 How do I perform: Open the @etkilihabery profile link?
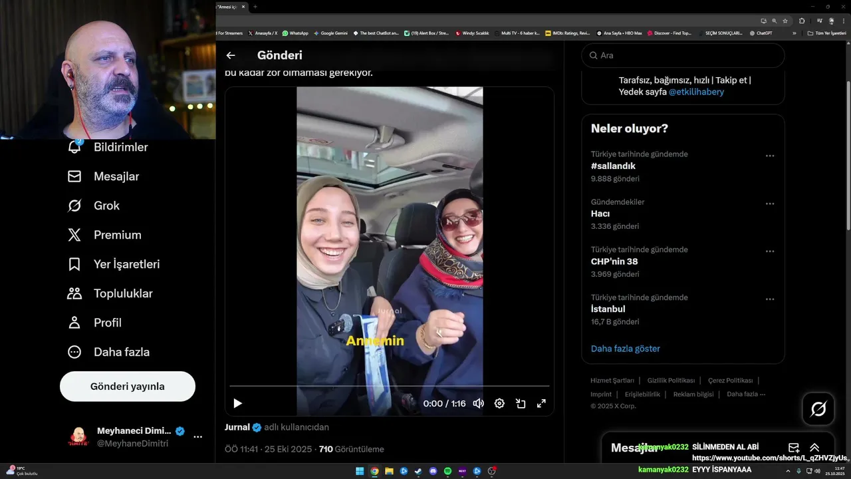tap(696, 92)
